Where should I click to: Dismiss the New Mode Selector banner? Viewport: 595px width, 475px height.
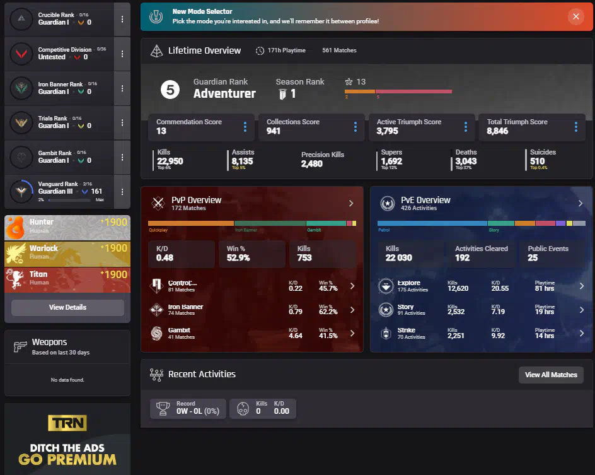tap(575, 16)
